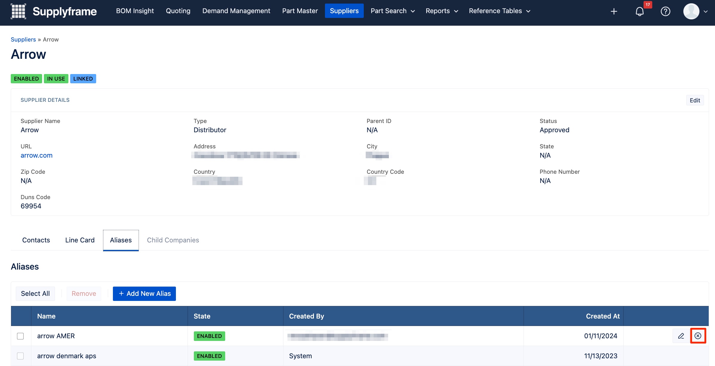715x366 pixels.
Task: Click the Supplyframe grid logo icon
Action: click(x=19, y=11)
